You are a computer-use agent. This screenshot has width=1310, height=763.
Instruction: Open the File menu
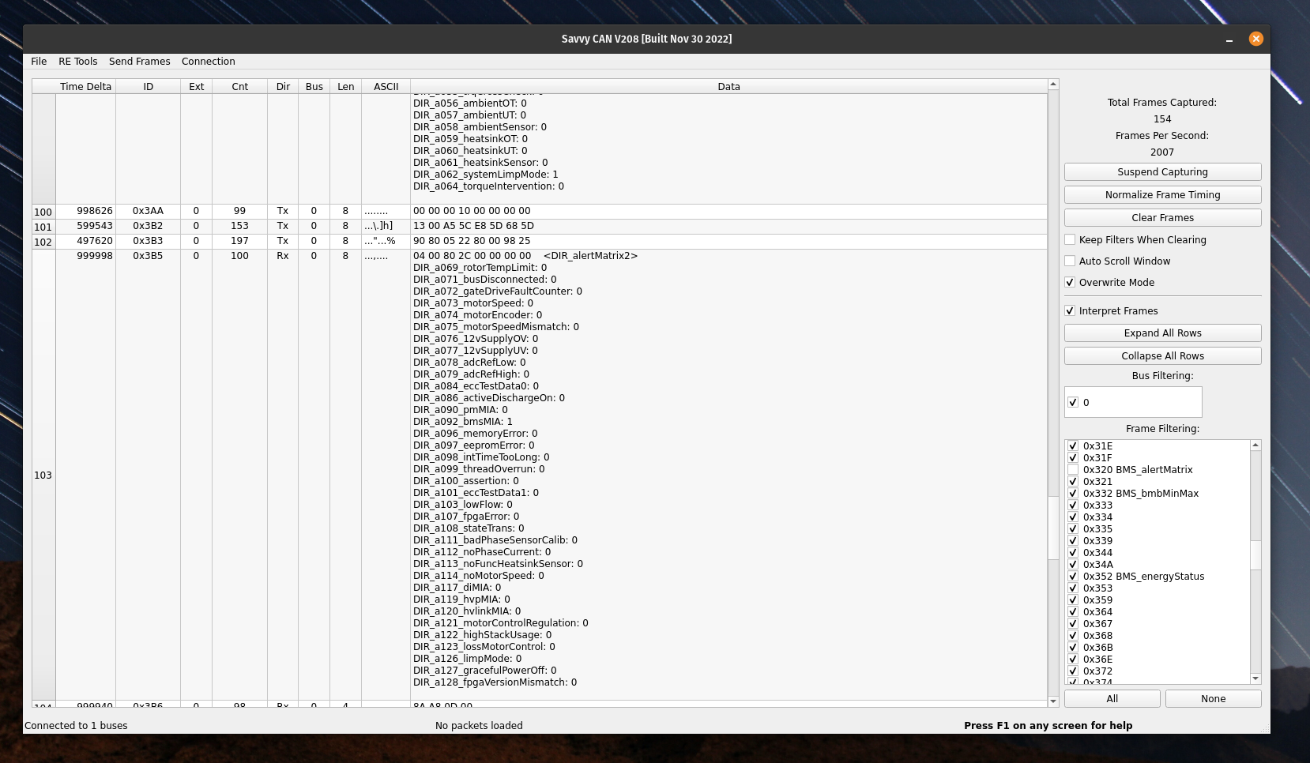click(39, 62)
